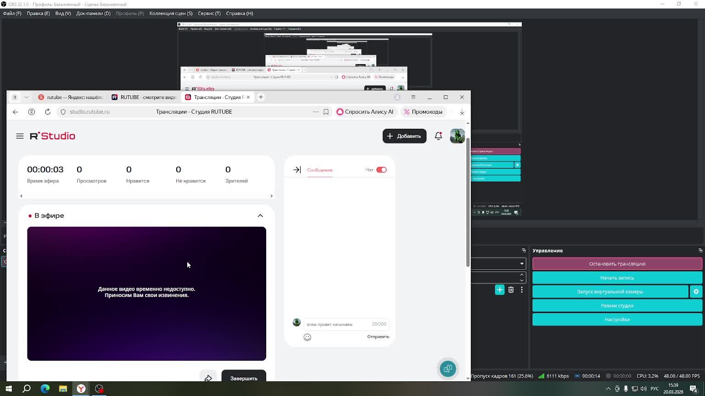Open the Файл menu in OBS
The image size is (705, 396).
[12, 13]
